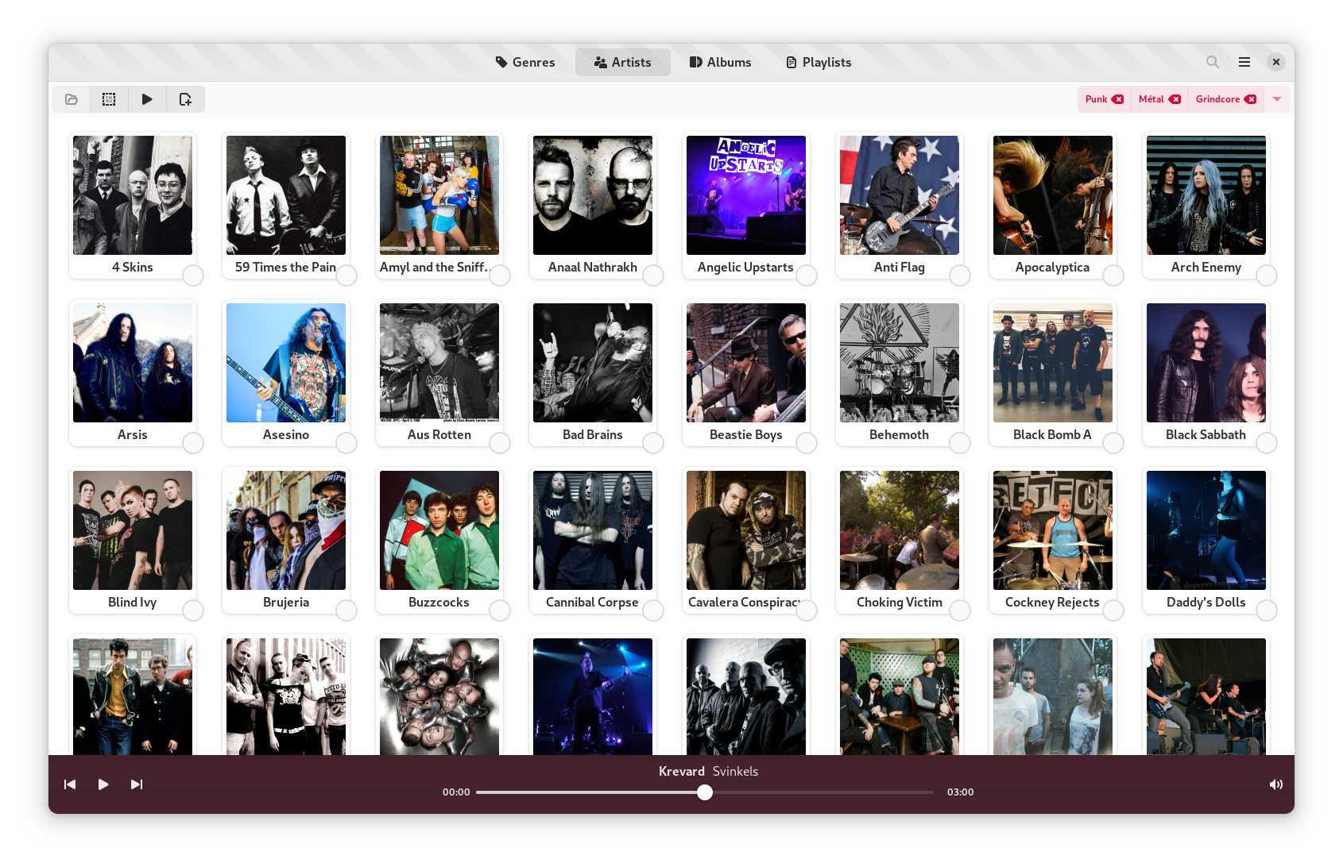Open the Black Bomb A thumbnail

pos(1053,363)
